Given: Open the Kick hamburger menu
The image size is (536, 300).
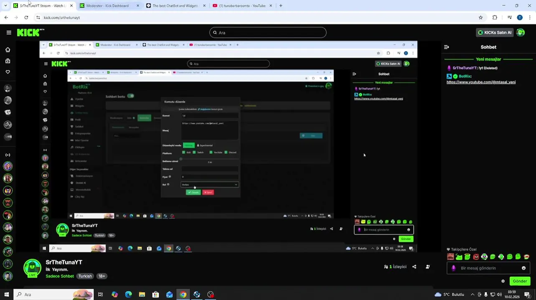Looking at the screenshot, I should click(9, 32).
